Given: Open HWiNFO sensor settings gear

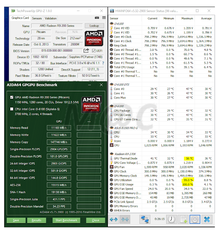Looking at the screenshot, I should (195, 219).
